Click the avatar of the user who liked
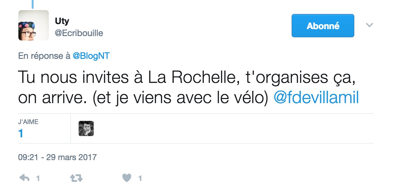The height and width of the screenshot is (193, 393). (86, 128)
